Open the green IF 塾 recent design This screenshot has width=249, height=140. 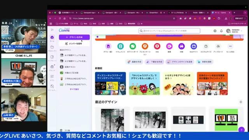(226, 120)
